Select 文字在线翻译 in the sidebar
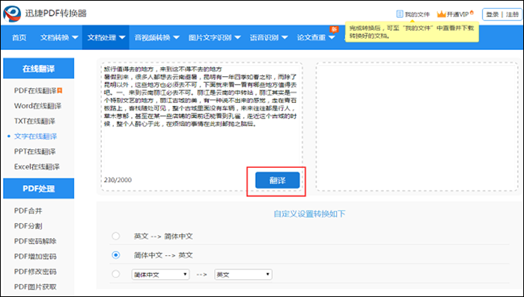Image resolution: width=524 pixels, height=297 pixels. click(35, 136)
